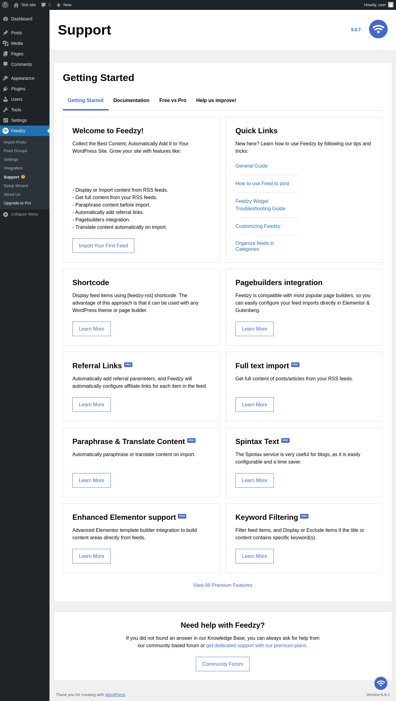Open About Us in the Feedzy submenu
Image resolution: width=396 pixels, height=701 pixels.
point(12,194)
